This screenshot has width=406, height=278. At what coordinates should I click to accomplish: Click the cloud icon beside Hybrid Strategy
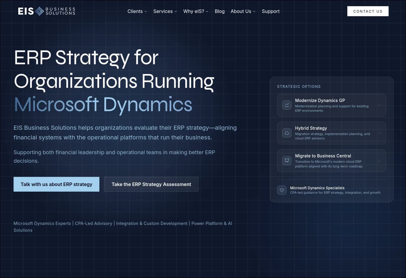pos(287,133)
